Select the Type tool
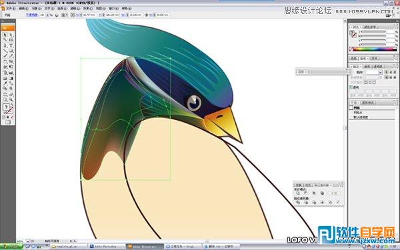 (11, 45)
